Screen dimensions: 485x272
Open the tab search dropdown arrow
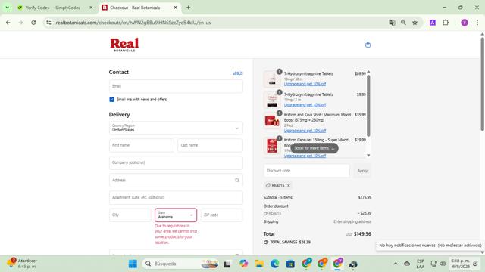click(x=7, y=8)
